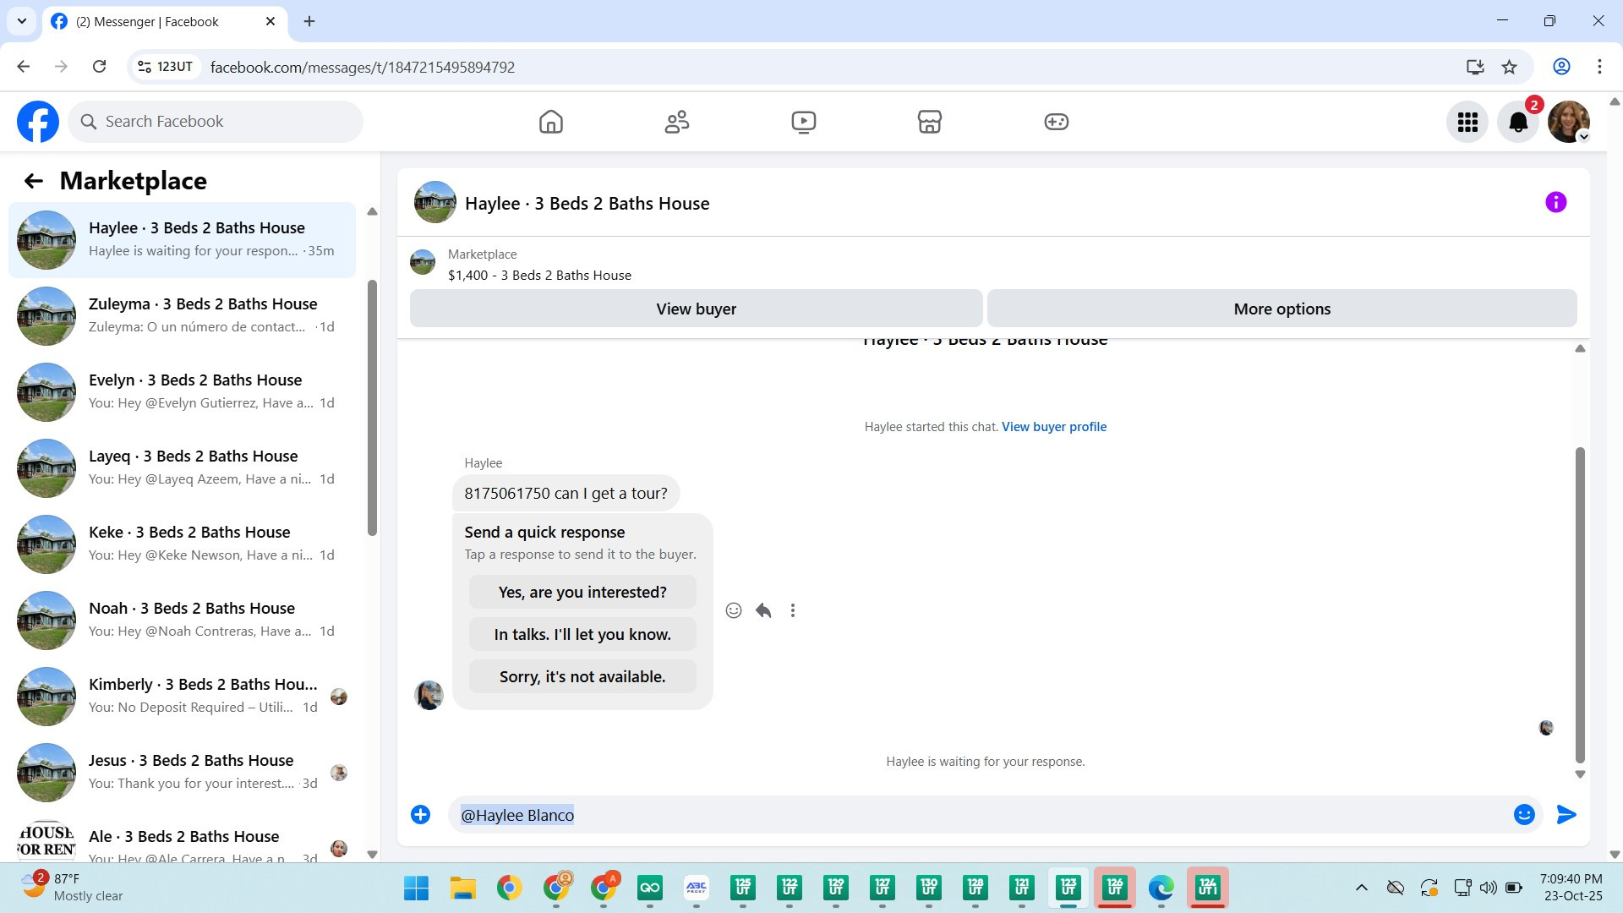Click the emoji react icon beside message
1623x913 pixels.
733,610
